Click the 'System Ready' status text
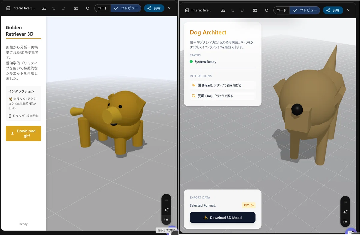 click(205, 62)
